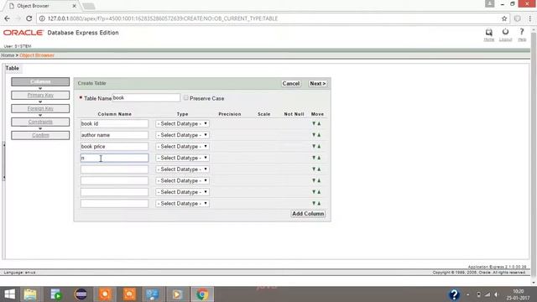Select the Columns wizard step
This screenshot has height=302, width=537.
pos(40,81)
